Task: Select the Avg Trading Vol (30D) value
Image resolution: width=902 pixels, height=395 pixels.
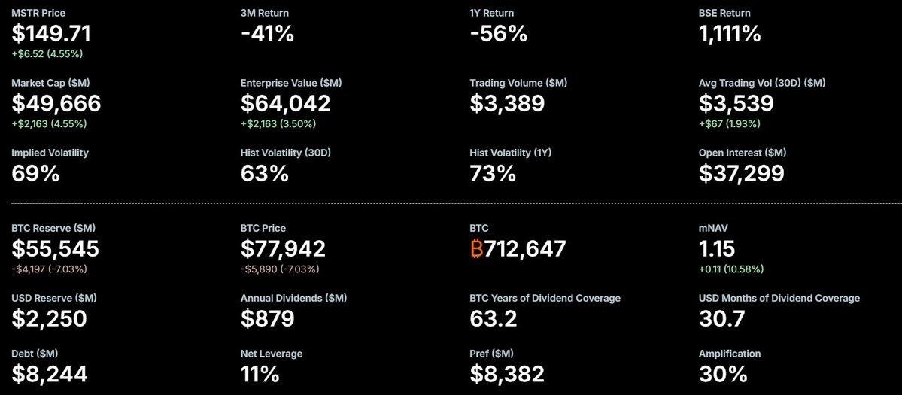Action: click(x=736, y=103)
